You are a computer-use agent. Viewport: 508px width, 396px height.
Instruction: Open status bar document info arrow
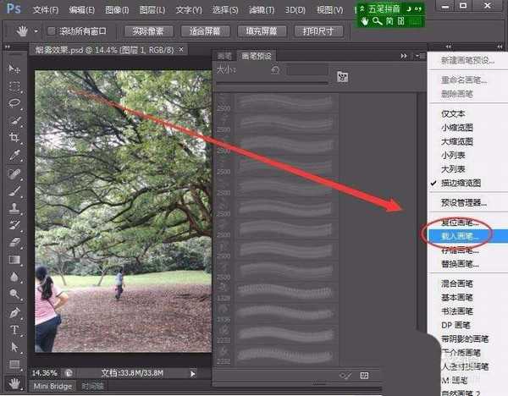tap(193, 372)
